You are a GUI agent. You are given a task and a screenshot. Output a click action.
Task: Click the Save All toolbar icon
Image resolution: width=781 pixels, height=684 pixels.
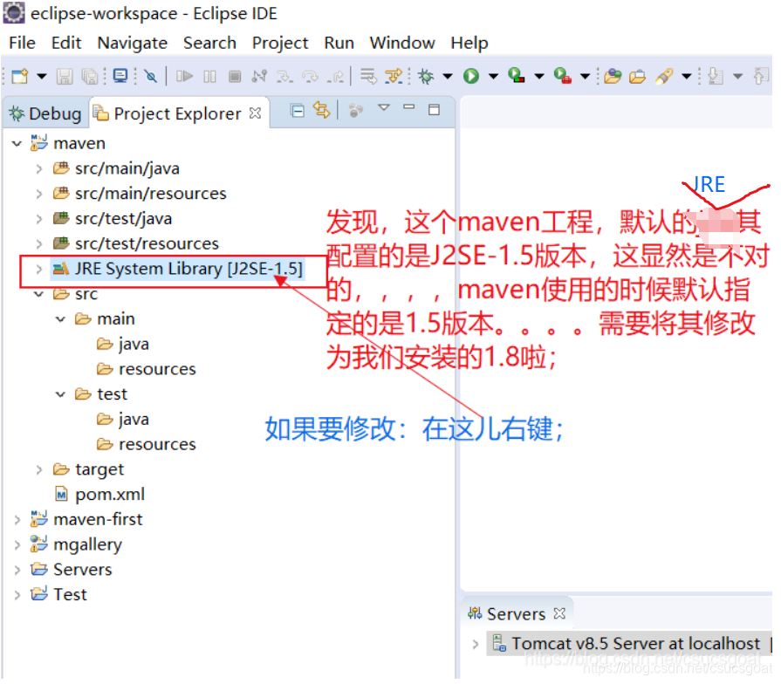coord(90,76)
